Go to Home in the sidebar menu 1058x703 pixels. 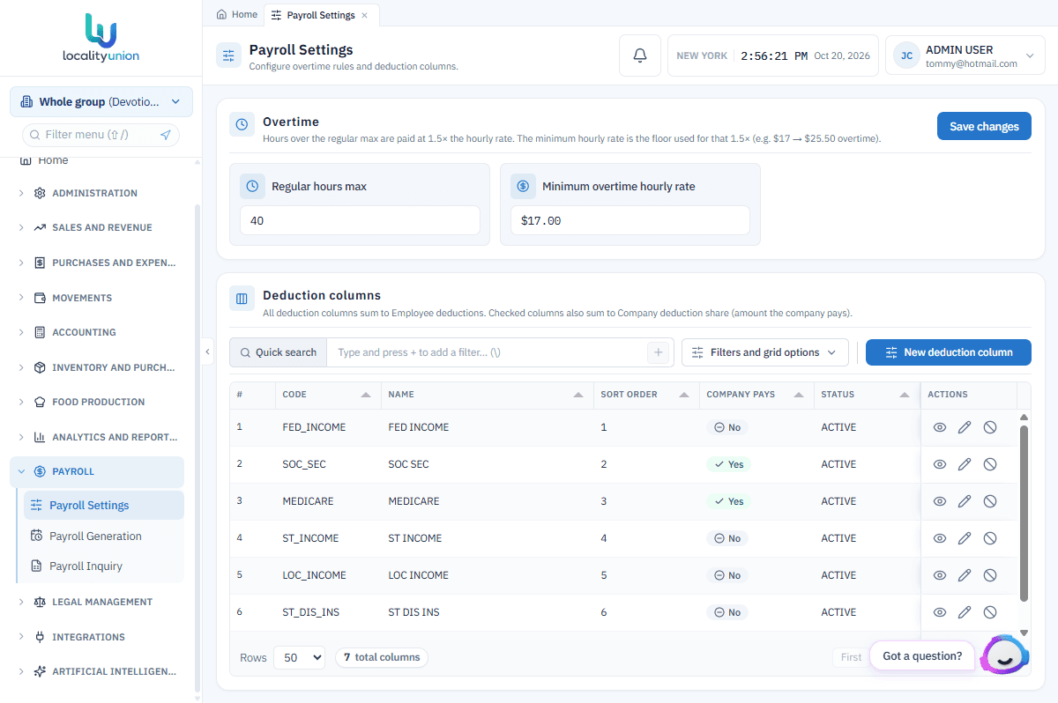point(53,160)
